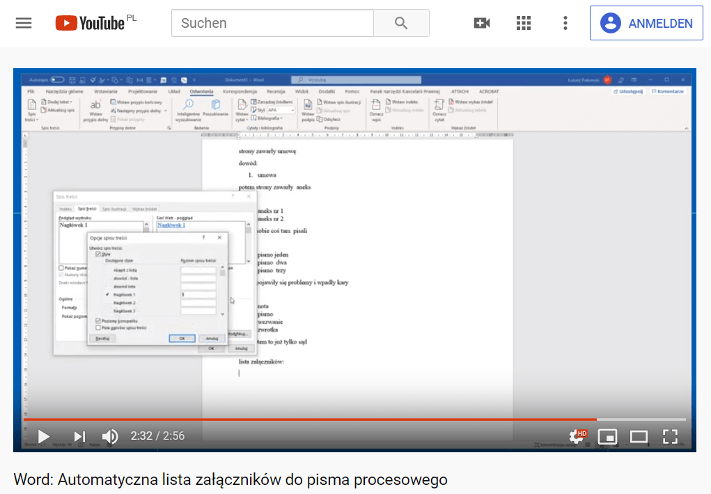Click the magnifier search button
The height and width of the screenshot is (494, 711).
click(x=401, y=23)
